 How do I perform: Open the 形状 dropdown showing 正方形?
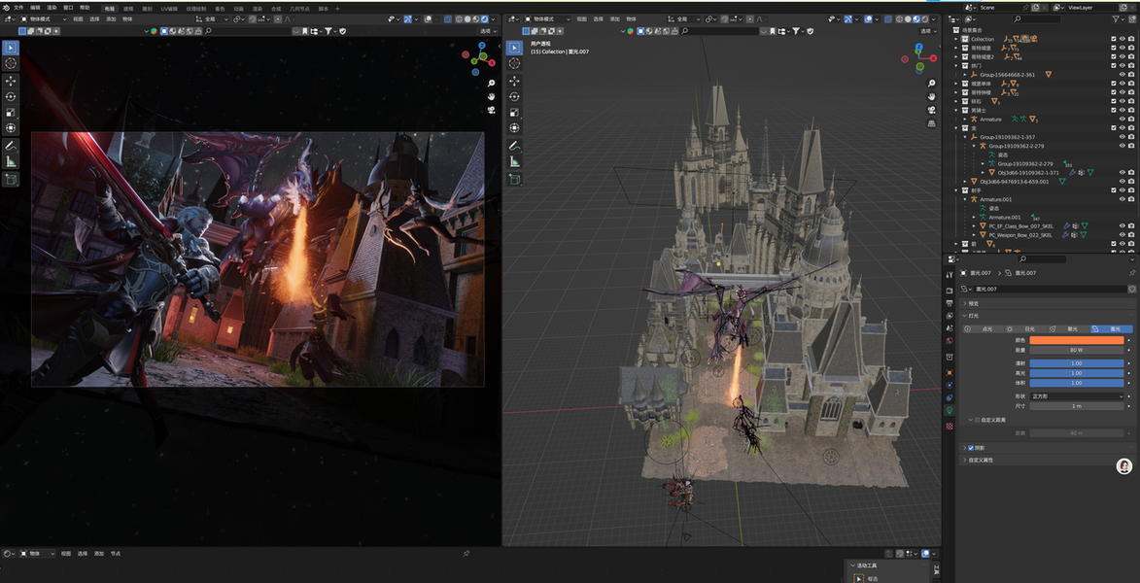[x=1078, y=396]
